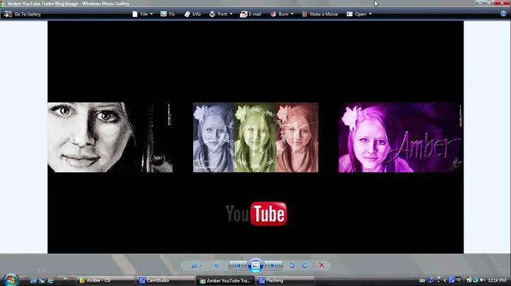This screenshot has height=286, width=511.
Task: Expand the File dropdown arrow
Action: click(x=151, y=14)
